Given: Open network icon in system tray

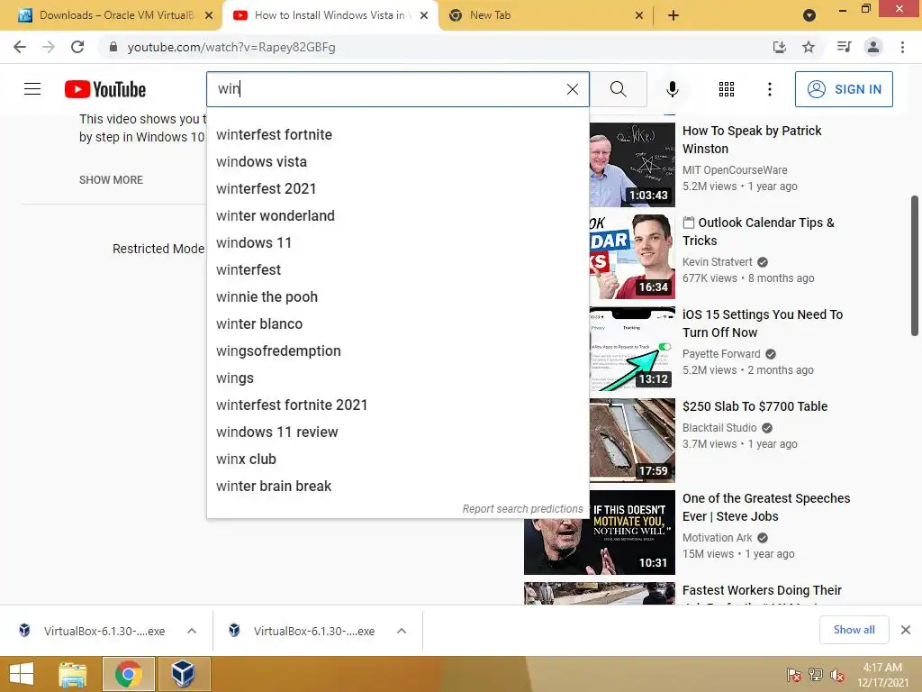Looking at the screenshot, I should (815, 675).
